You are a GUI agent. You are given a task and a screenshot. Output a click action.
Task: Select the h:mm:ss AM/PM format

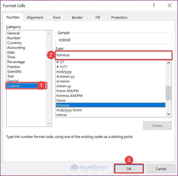point(69,96)
